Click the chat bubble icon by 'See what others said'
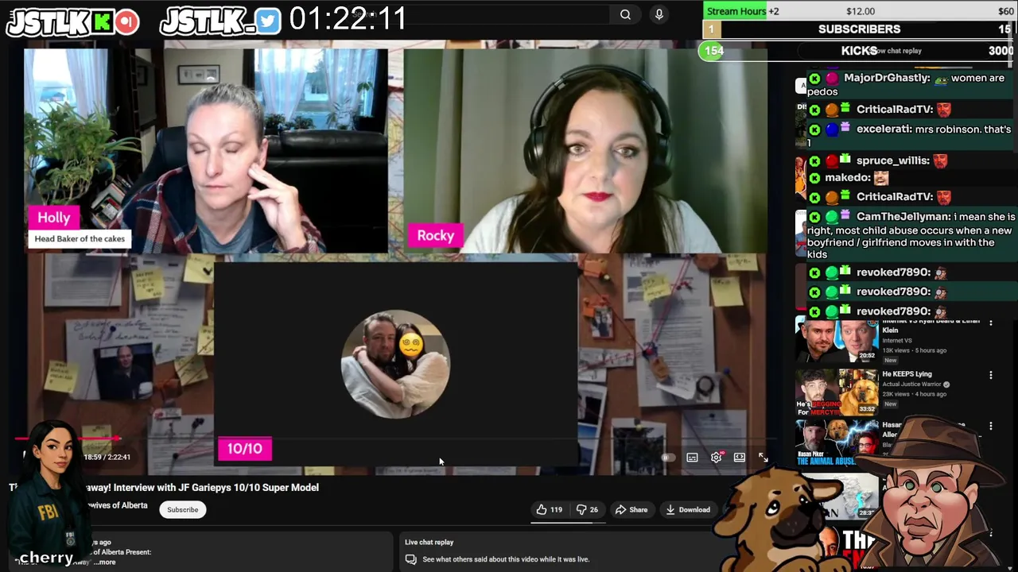Viewport: 1018px width, 572px height. [410, 559]
